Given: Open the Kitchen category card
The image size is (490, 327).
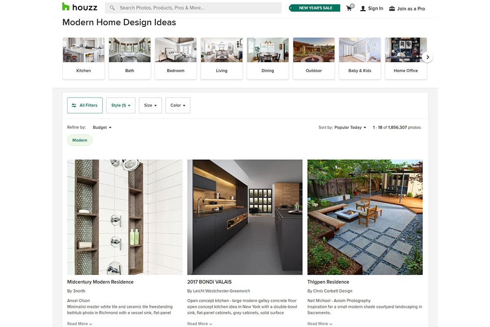Looking at the screenshot, I should coord(83,58).
